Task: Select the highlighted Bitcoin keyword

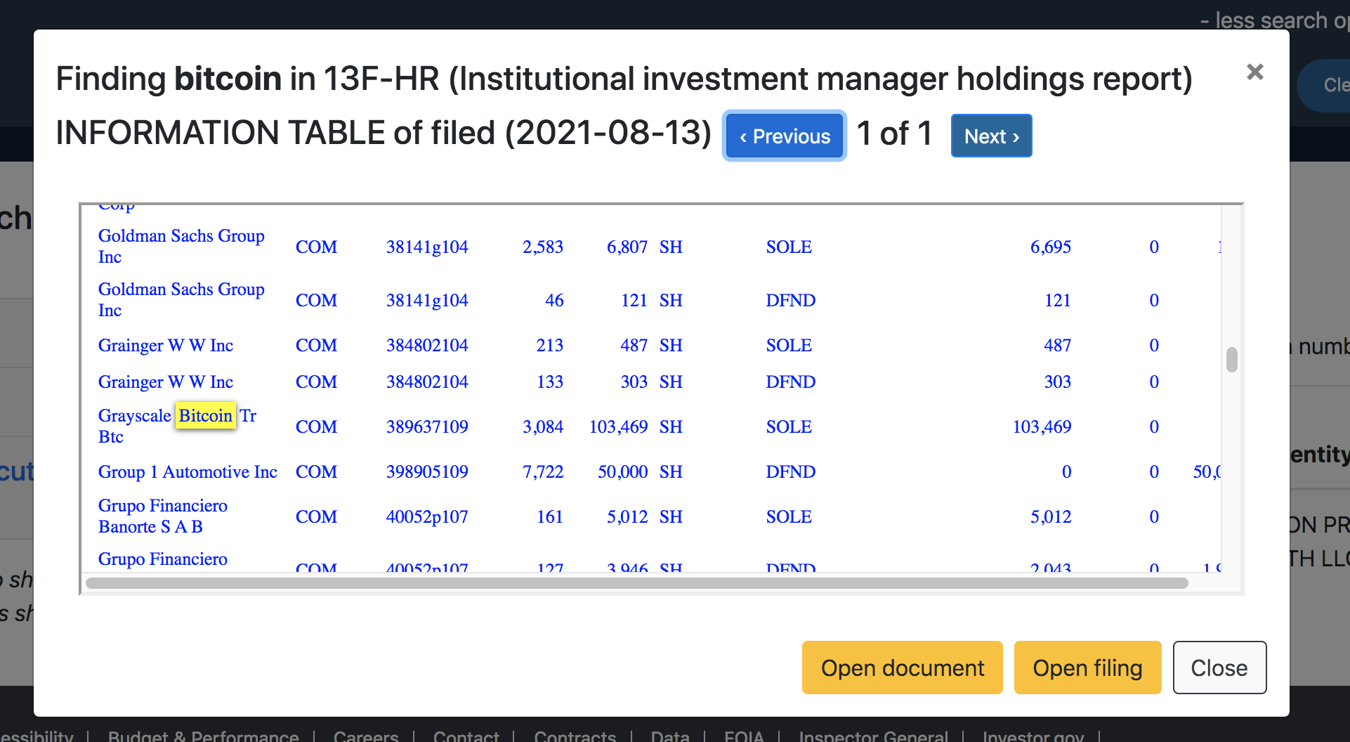Action: pyautogui.click(x=205, y=415)
